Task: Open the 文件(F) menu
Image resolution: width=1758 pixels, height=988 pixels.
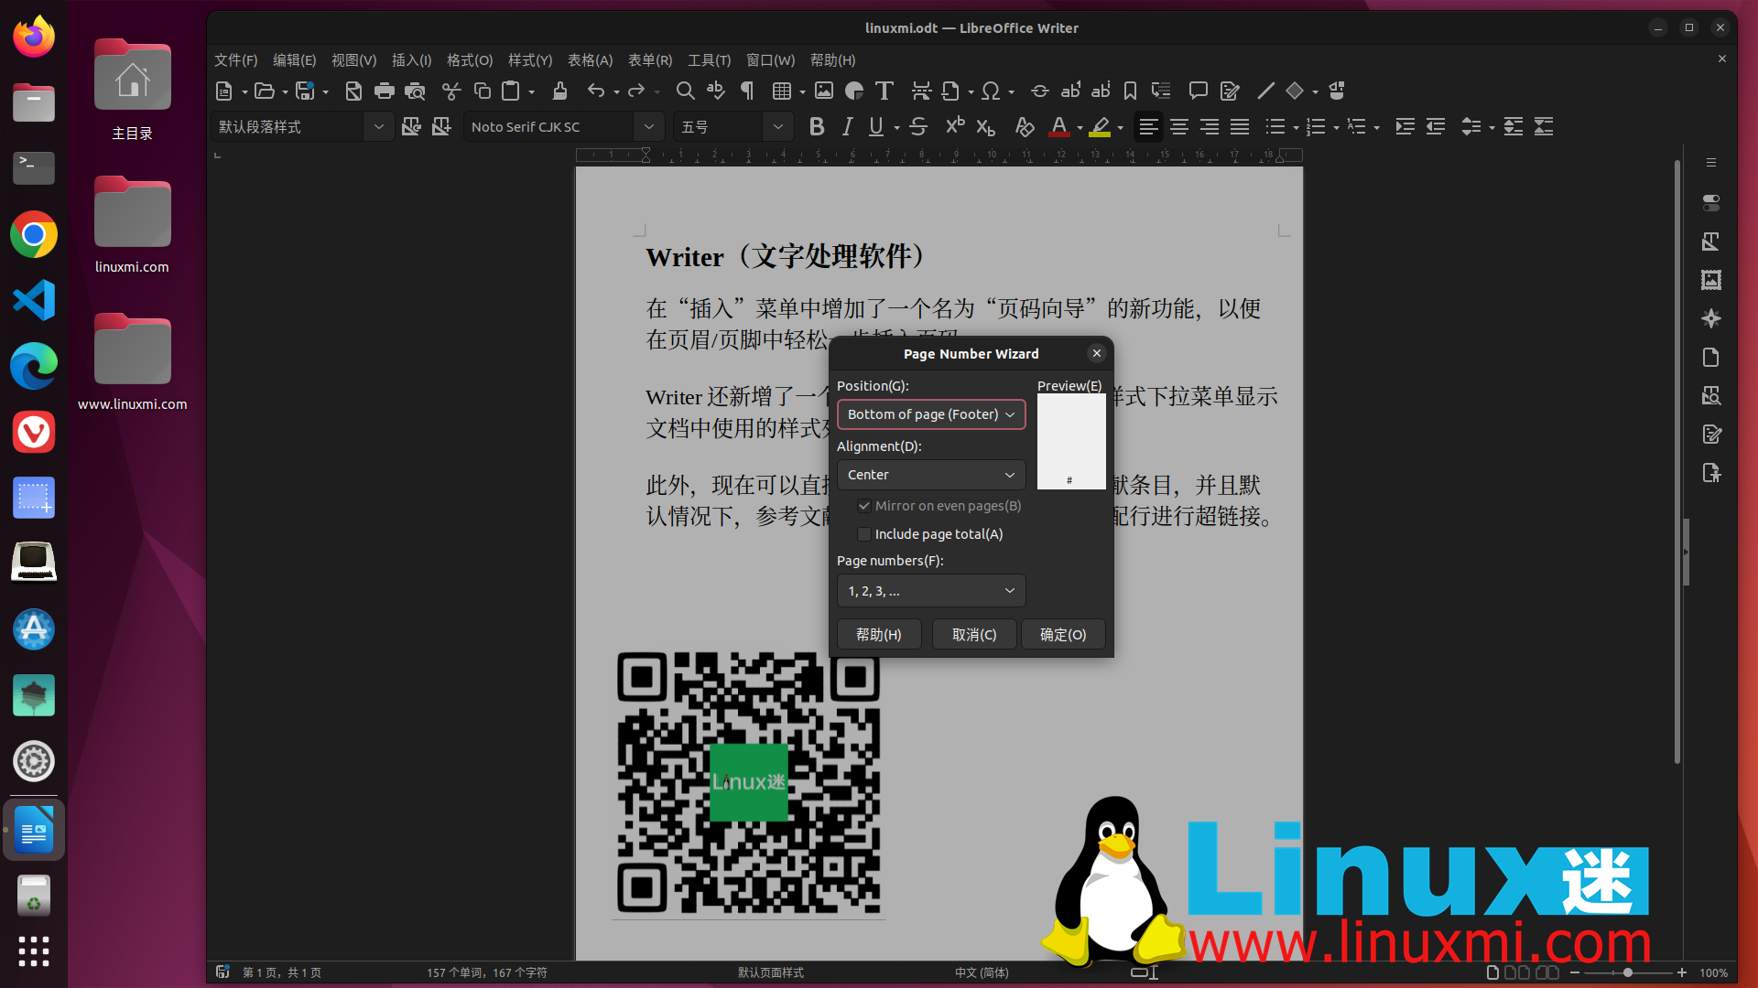Action: click(x=236, y=59)
